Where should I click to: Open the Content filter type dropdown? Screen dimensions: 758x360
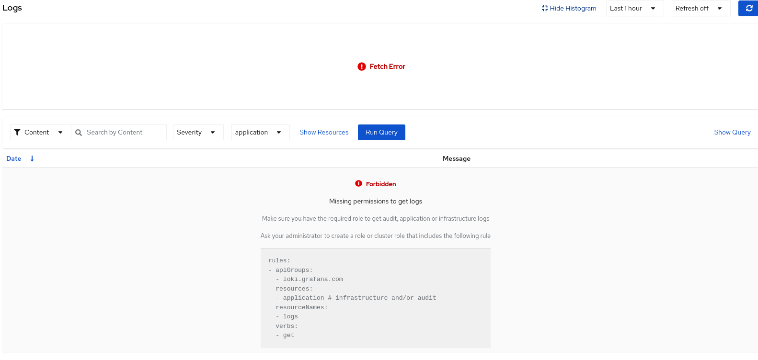tap(40, 132)
